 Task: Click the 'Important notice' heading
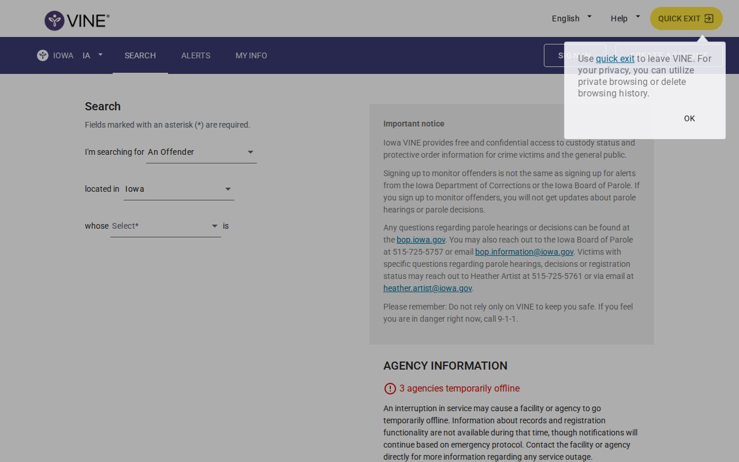coord(414,124)
